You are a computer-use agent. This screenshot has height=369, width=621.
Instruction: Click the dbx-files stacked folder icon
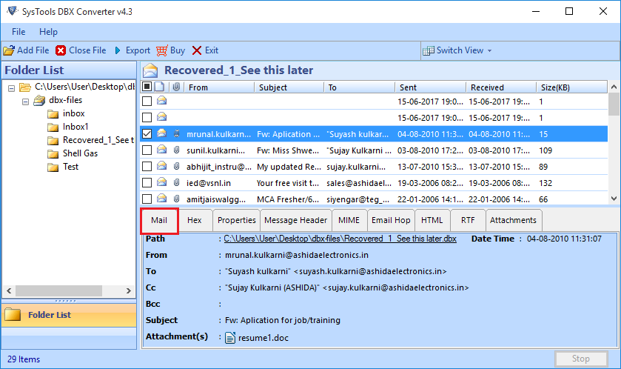point(39,101)
